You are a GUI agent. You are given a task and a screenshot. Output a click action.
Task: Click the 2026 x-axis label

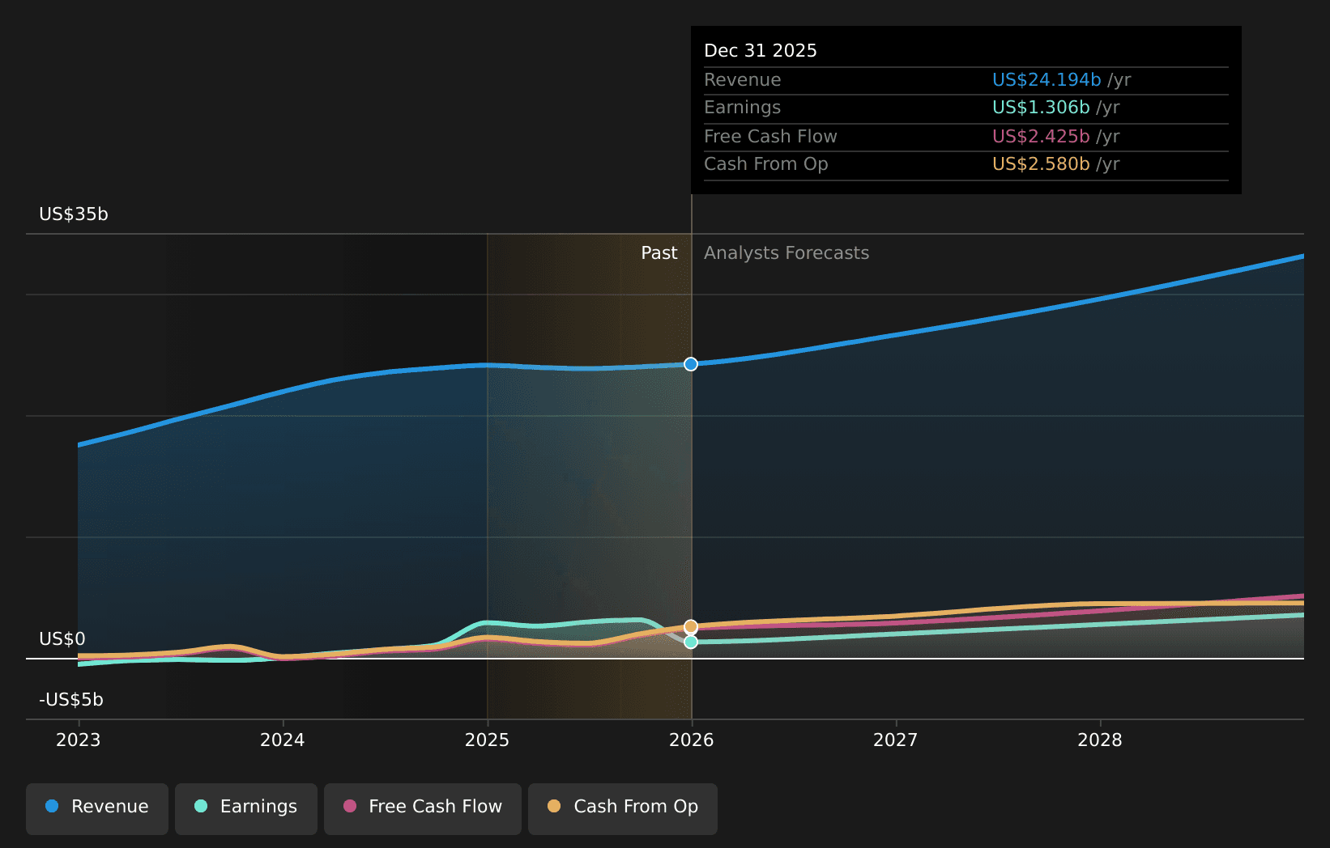[x=692, y=740]
